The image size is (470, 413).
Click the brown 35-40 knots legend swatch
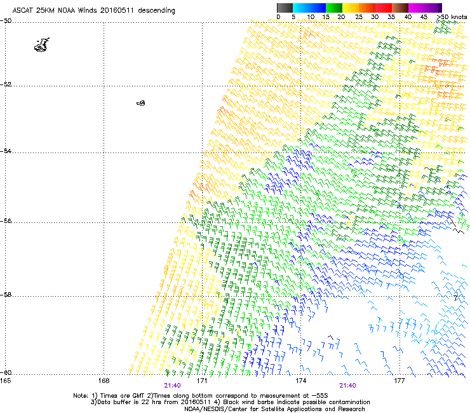400,8
